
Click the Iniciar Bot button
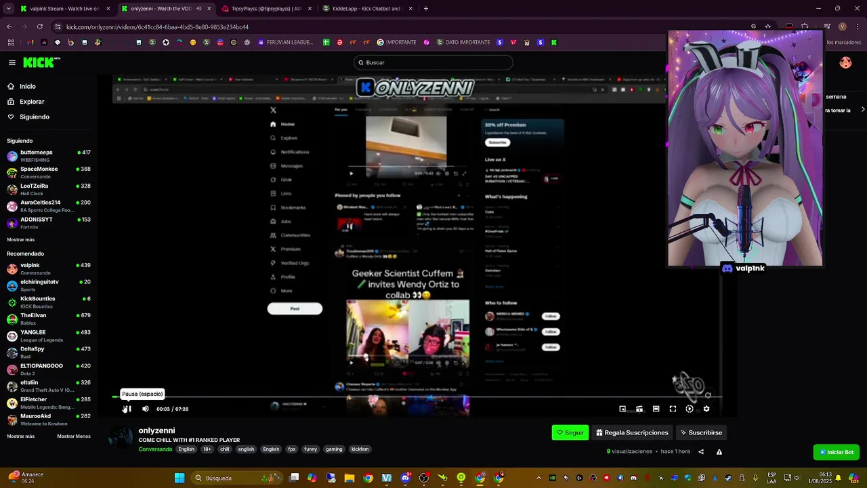837,452
